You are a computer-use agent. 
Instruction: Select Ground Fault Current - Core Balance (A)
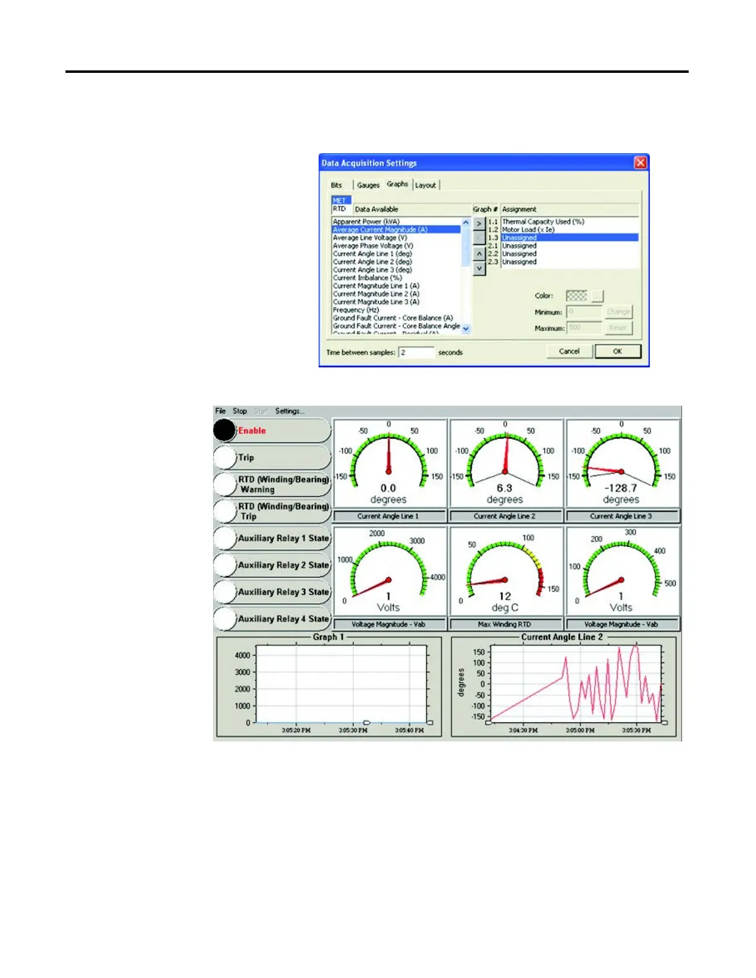397,318
